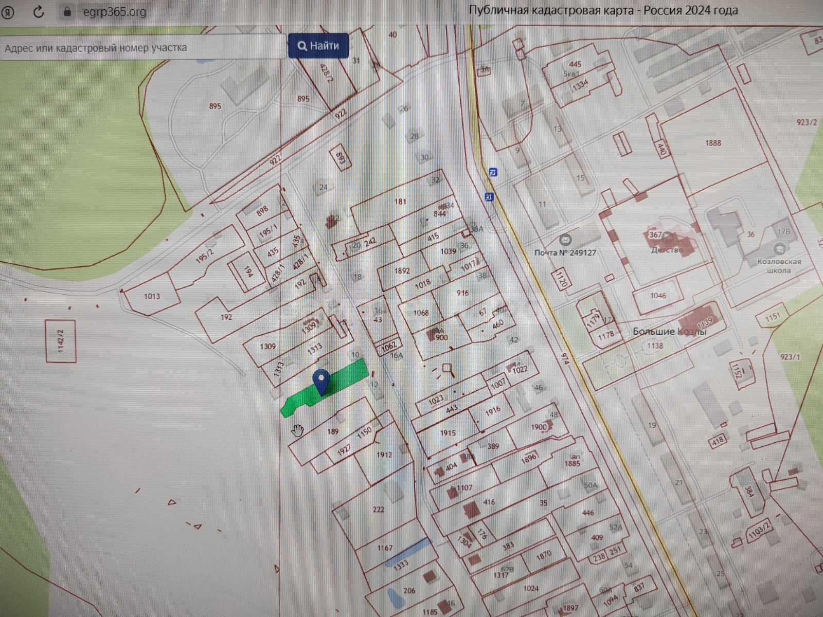Focus the address or cadastral number field
This screenshot has height=617, width=823.
pos(143,48)
